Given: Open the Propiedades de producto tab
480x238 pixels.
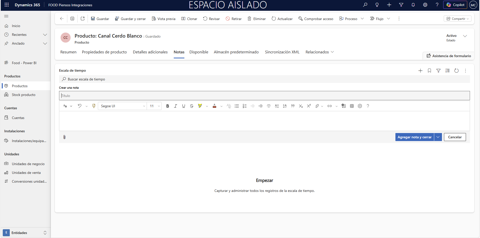Looking at the screenshot, I should coord(104,52).
